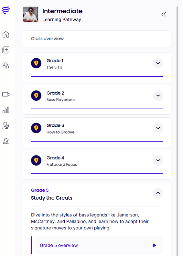
Task: Expand Grade 2 Bass Playerisms
Action: [x=158, y=96]
